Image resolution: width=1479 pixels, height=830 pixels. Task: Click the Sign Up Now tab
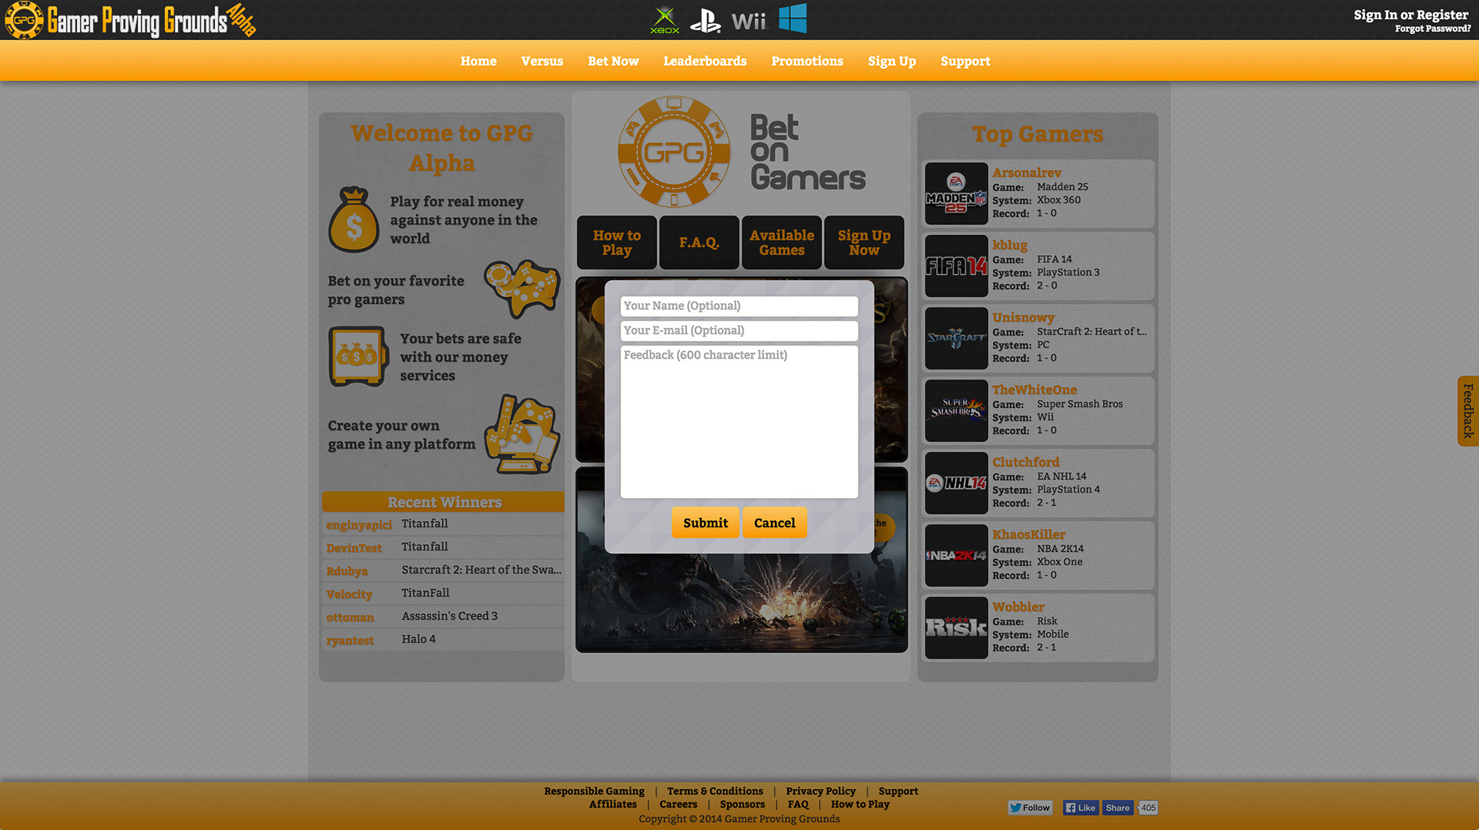pos(864,243)
